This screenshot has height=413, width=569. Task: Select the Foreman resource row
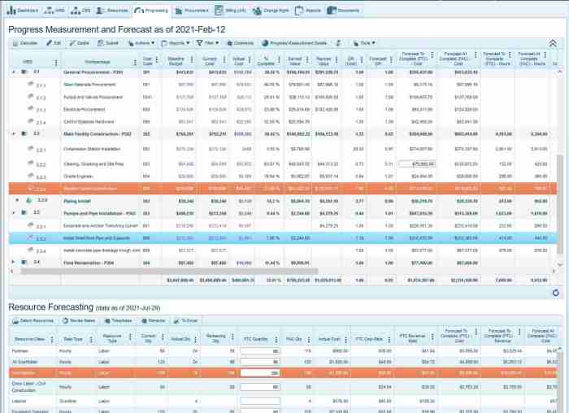283,351
